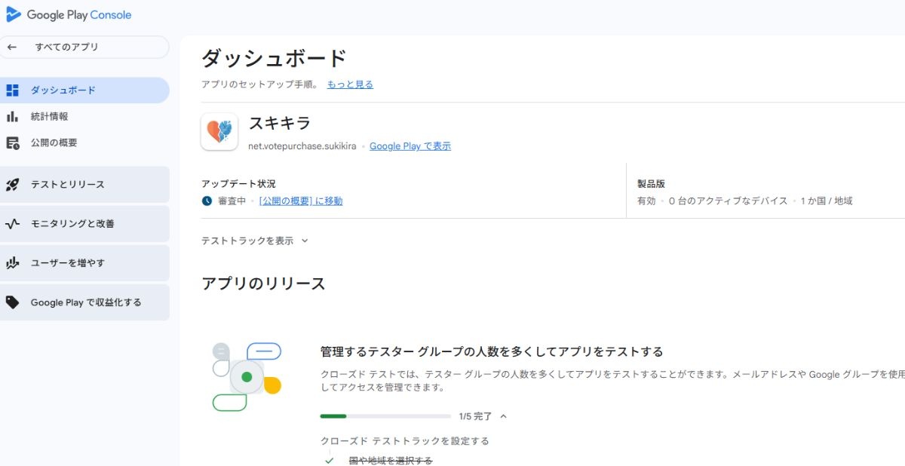Click the 統計情報 bar chart icon

(x=12, y=116)
